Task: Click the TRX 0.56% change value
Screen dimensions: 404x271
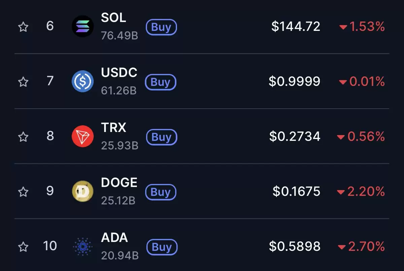Action: [366, 136]
